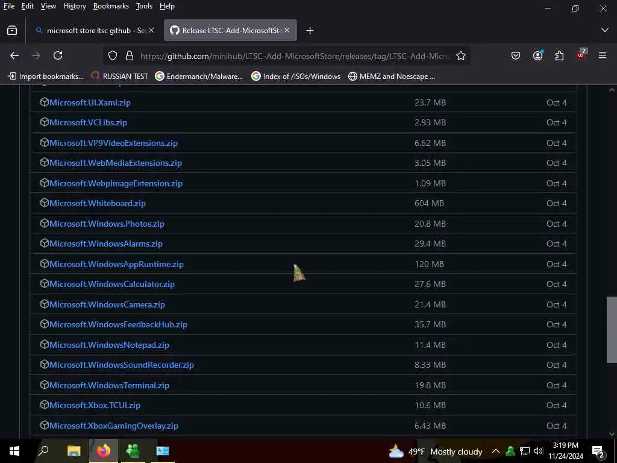This screenshot has width=617, height=463.
Task: Switch to Firefox in the taskbar
Action: 103,451
